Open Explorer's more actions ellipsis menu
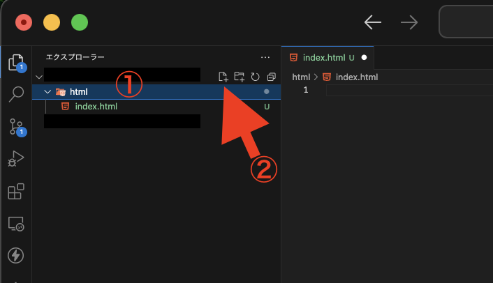Screen dimensions: 493x283 [x=265, y=57]
